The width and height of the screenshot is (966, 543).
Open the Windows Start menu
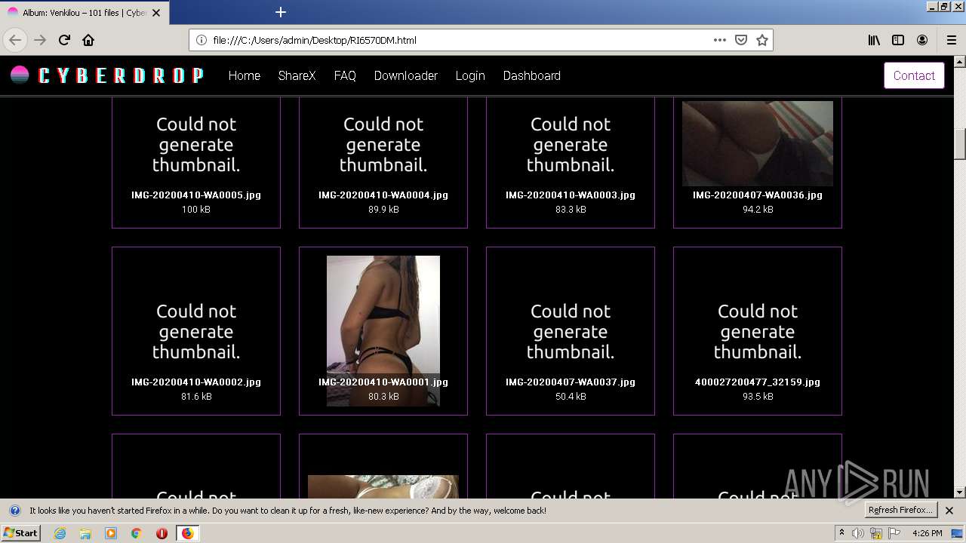(x=21, y=532)
